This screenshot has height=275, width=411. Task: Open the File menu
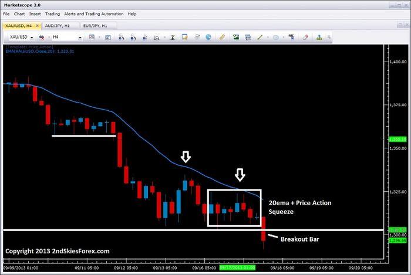coord(6,14)
